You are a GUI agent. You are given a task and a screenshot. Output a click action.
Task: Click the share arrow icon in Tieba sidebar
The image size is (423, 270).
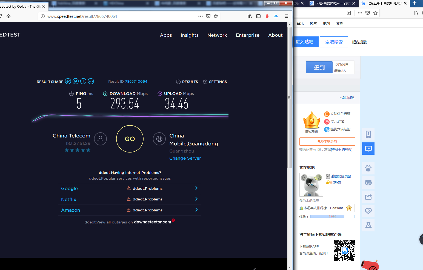tap(368, 197)
